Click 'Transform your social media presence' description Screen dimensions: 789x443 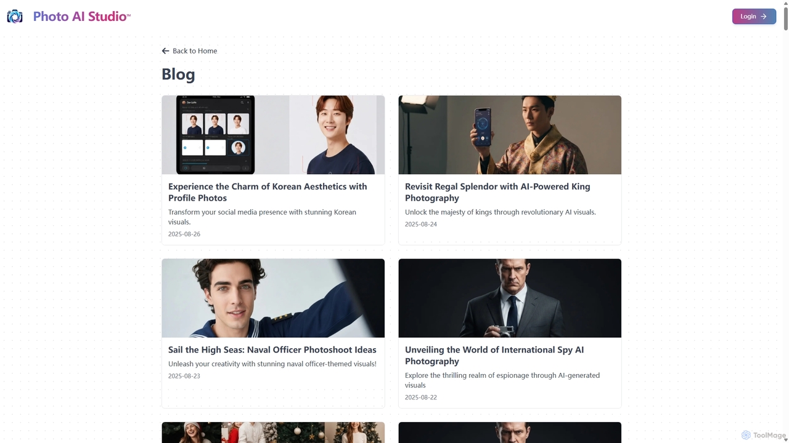pos(262,217)
